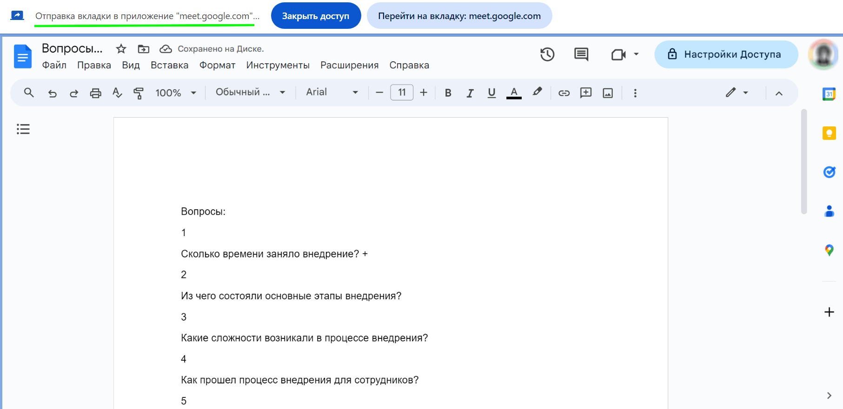
Task: Open the Формат menu
Action: coord(217,65)
